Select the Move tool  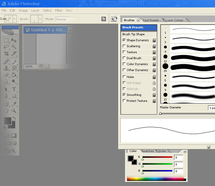tap(14, 40)
